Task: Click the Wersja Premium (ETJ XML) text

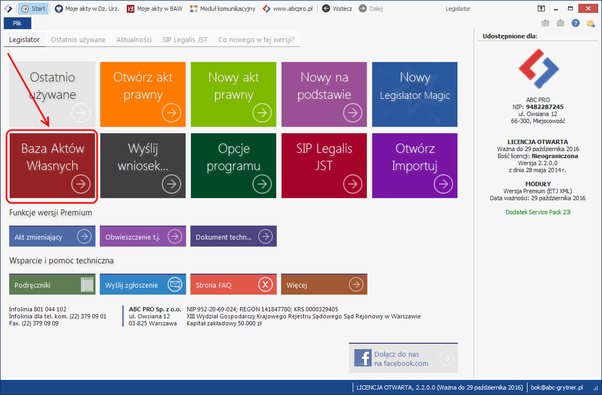Action: pyautogui.click(x=538, y=191)
